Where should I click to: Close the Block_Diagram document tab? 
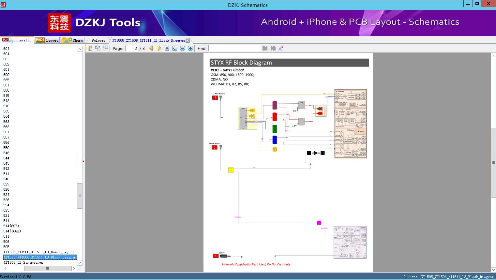pos(188,40)
